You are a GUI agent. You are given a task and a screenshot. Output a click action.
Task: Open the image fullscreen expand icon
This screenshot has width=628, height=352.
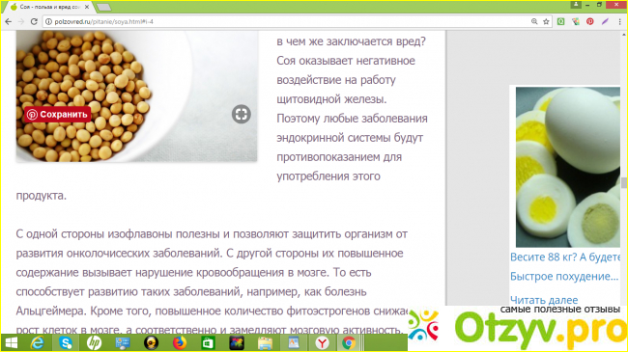[242, 115]
